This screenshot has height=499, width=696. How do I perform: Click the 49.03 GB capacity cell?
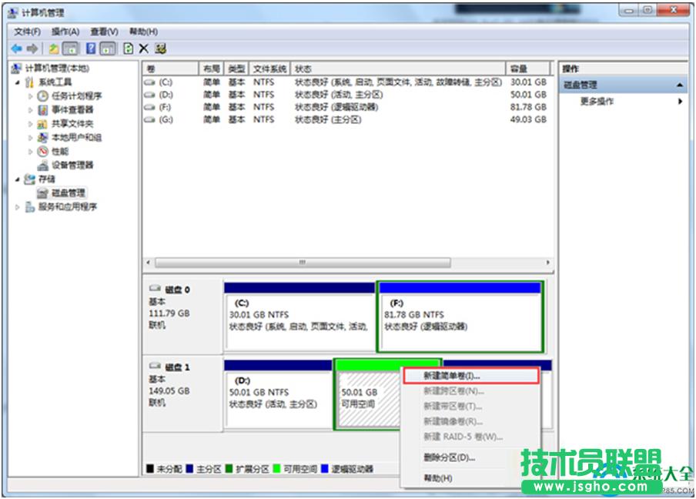click(x=528, y=119)
